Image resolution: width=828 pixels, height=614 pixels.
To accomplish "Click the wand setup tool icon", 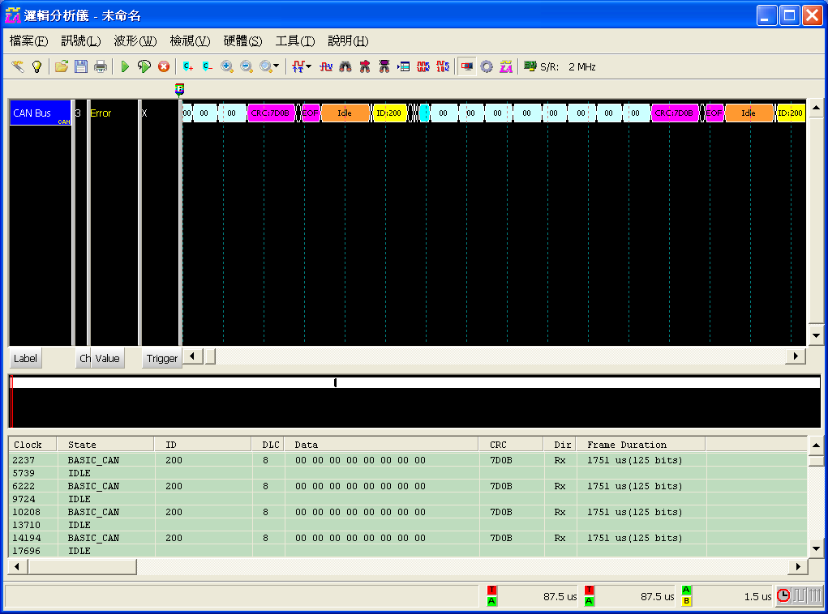I will tap(18, 66).
